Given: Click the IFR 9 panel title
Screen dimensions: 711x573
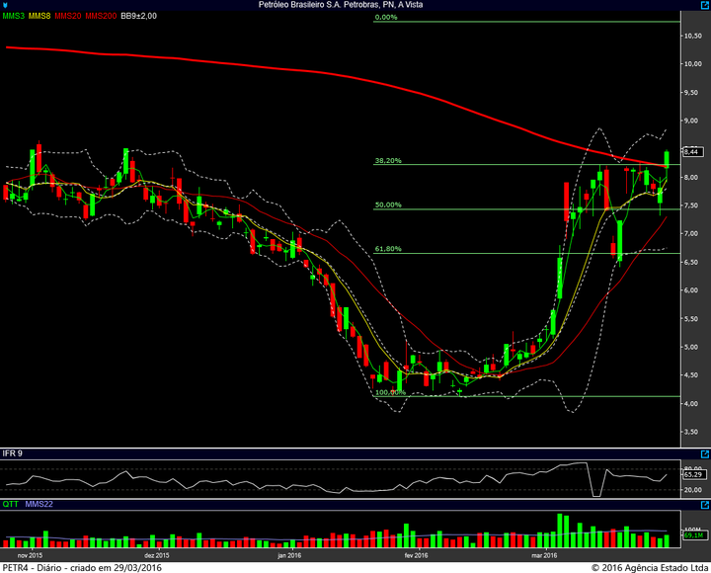Looking at the screenshot, I should pyautogui.click(x=12, y=453).
